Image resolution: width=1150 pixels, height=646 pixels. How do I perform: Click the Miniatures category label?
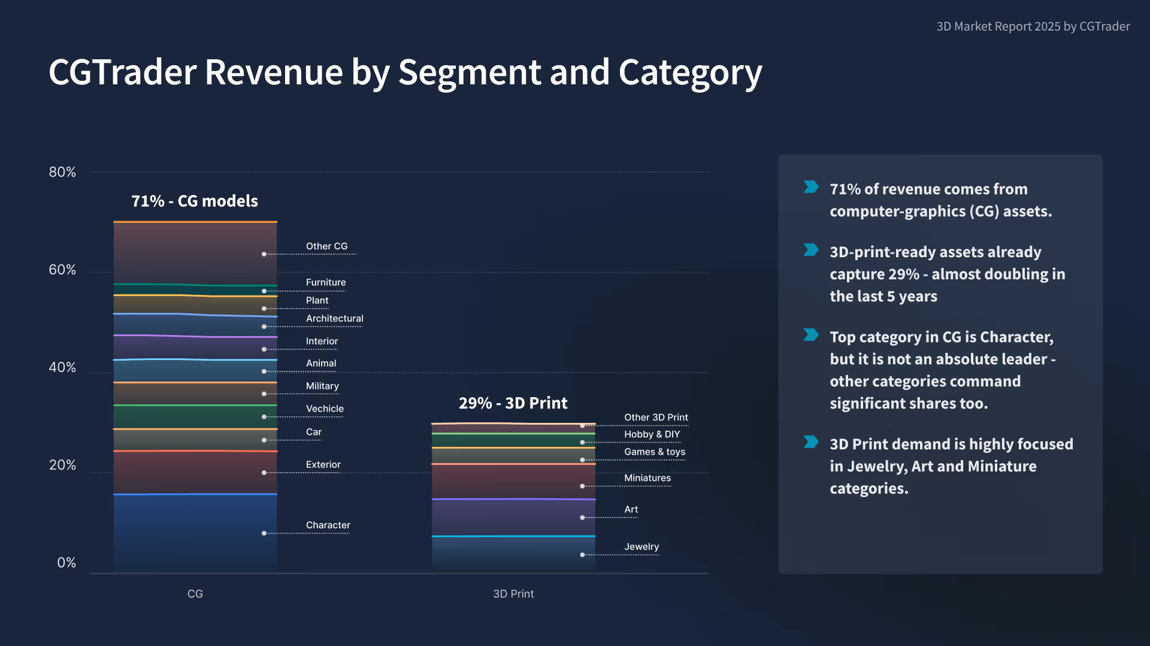(x=647, y=478)
